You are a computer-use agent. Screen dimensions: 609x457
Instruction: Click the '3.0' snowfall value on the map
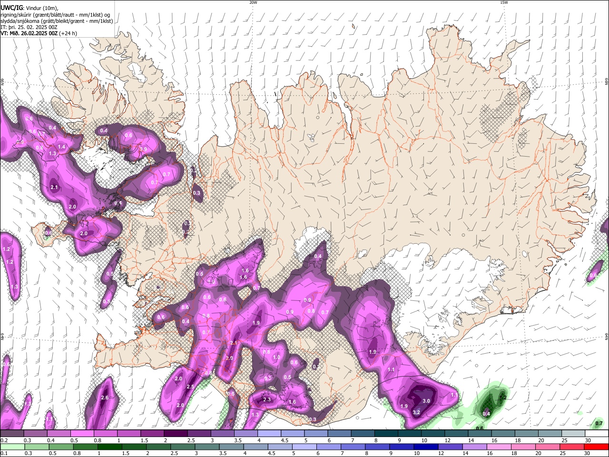(426, 401)
